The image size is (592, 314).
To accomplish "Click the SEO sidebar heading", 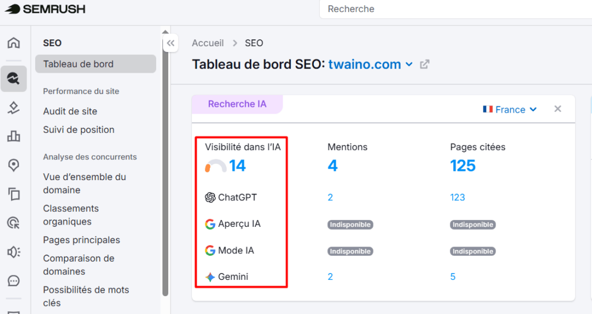I will point(52,43).
